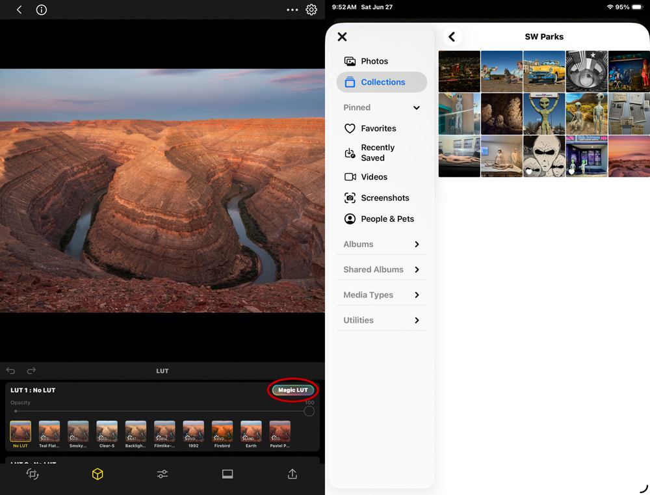Expand the Albums section
The height and width of the screenshot is (495, 650).
(382, 245)
